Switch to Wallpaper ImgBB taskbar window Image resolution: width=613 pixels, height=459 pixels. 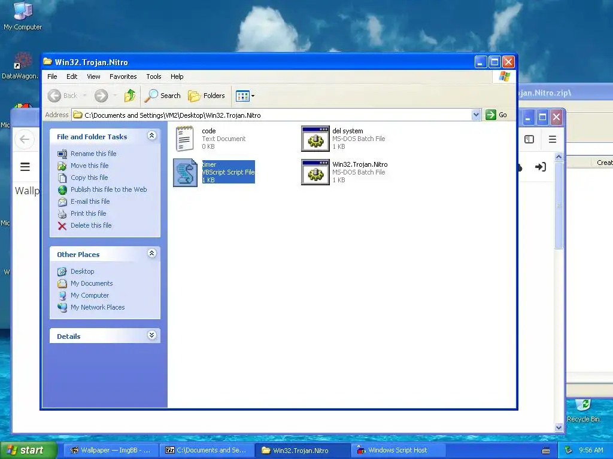coord(111,450)
